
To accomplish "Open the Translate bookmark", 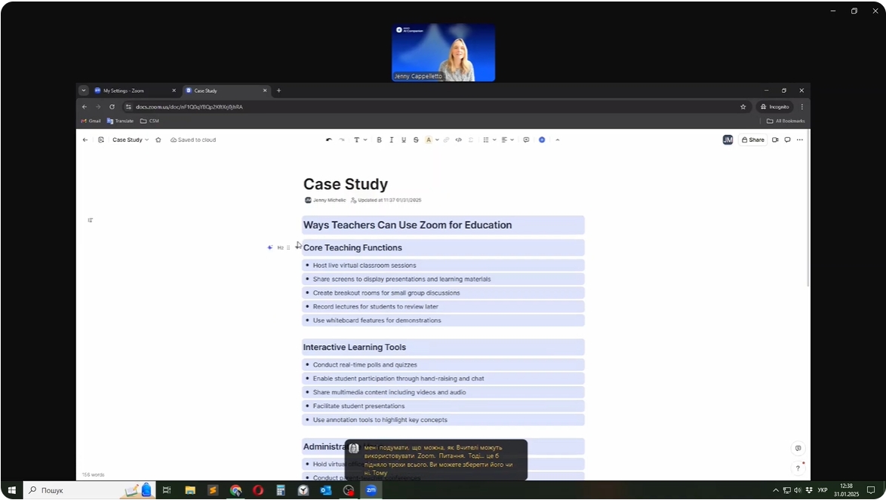I will coord(120,121).
